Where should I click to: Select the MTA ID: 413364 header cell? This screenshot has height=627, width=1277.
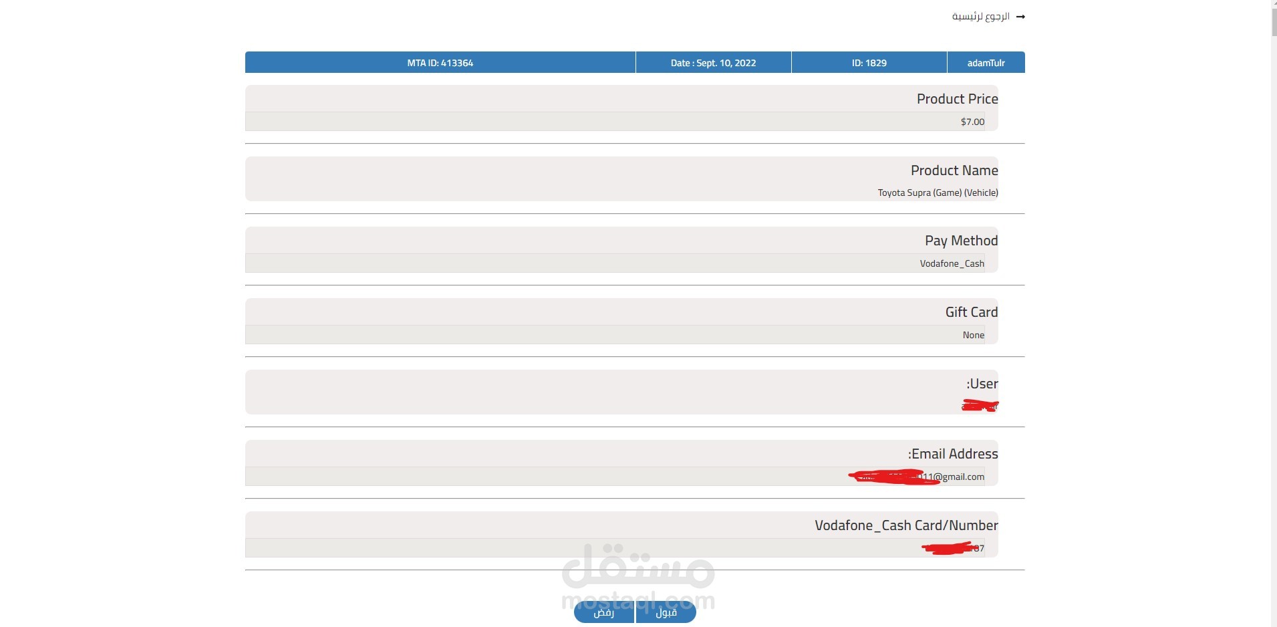440,62
